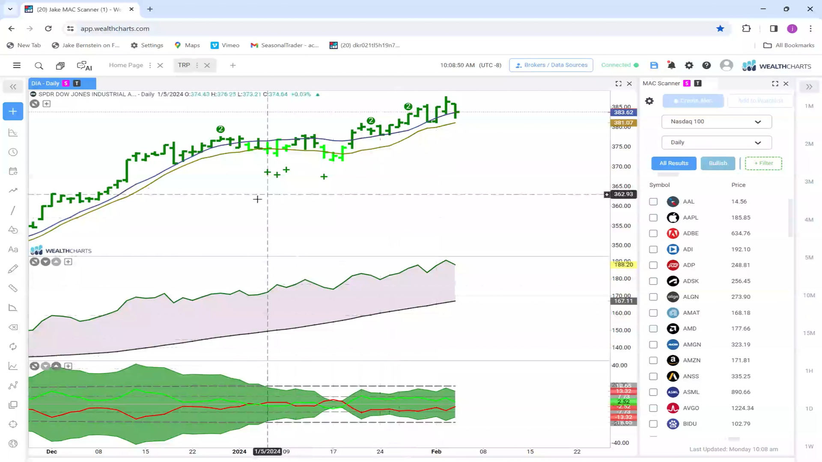Open the layouts windows icon
822x462 pixels.
tap(60, 65)
